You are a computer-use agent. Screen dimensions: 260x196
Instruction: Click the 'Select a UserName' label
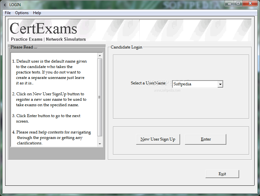click(x=148, y=83)
